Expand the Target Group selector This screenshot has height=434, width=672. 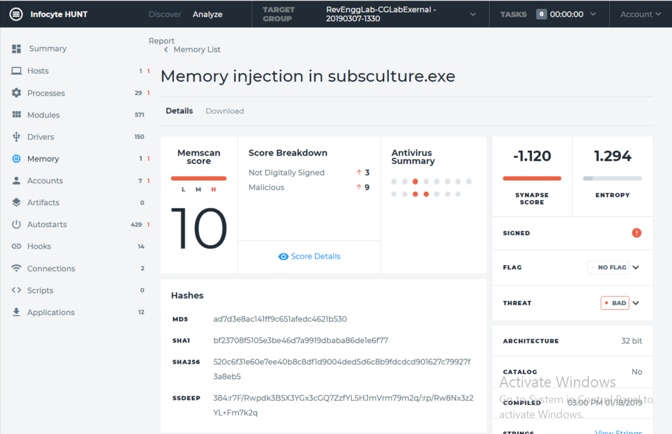click(x=472, y=14)
